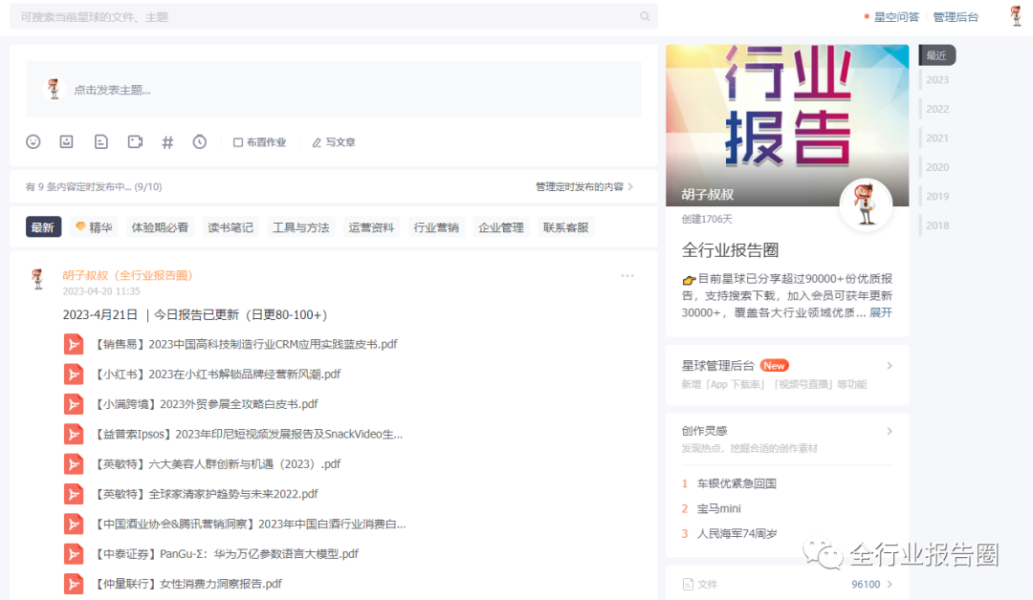The width and height of the screenshot is (1033, 600).
Task: Select the 最新 tab
Action: (43, 227)
